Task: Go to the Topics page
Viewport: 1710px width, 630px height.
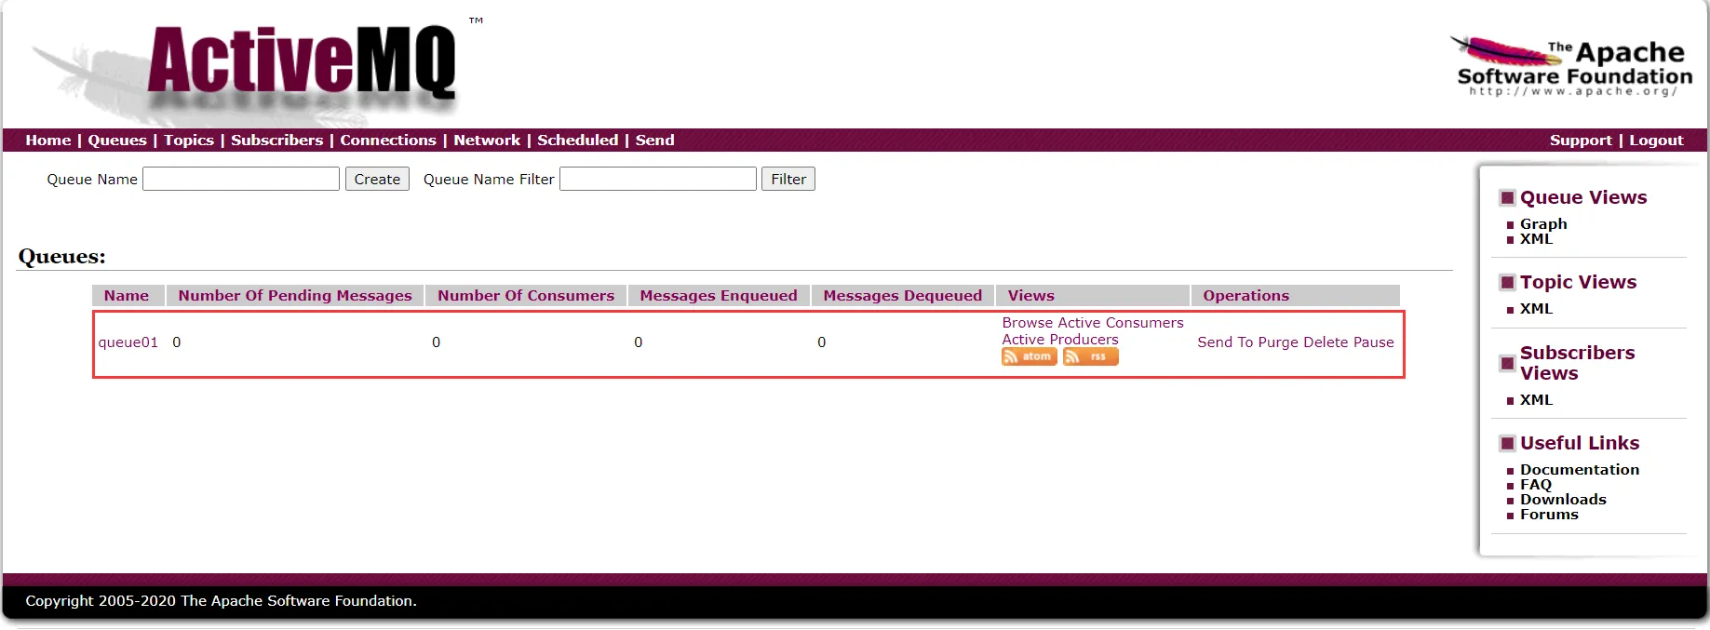Action: click(189, 141)
